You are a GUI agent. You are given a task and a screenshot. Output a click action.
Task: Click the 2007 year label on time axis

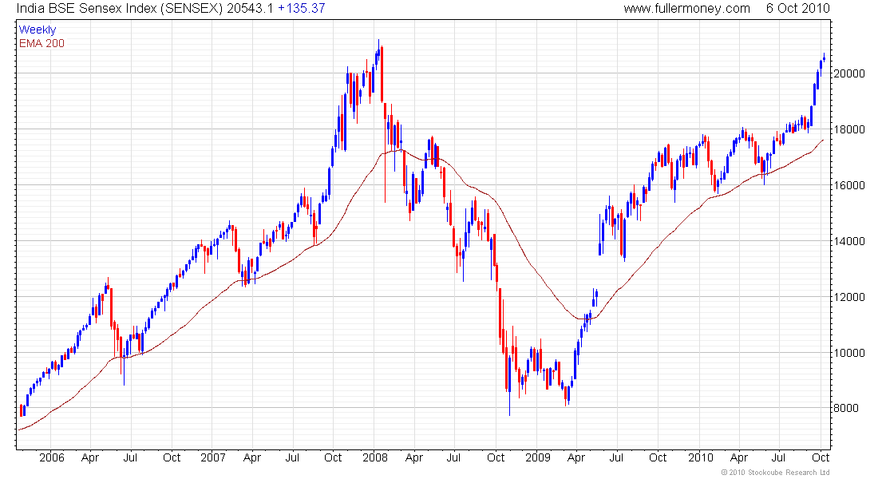[213, 457]
